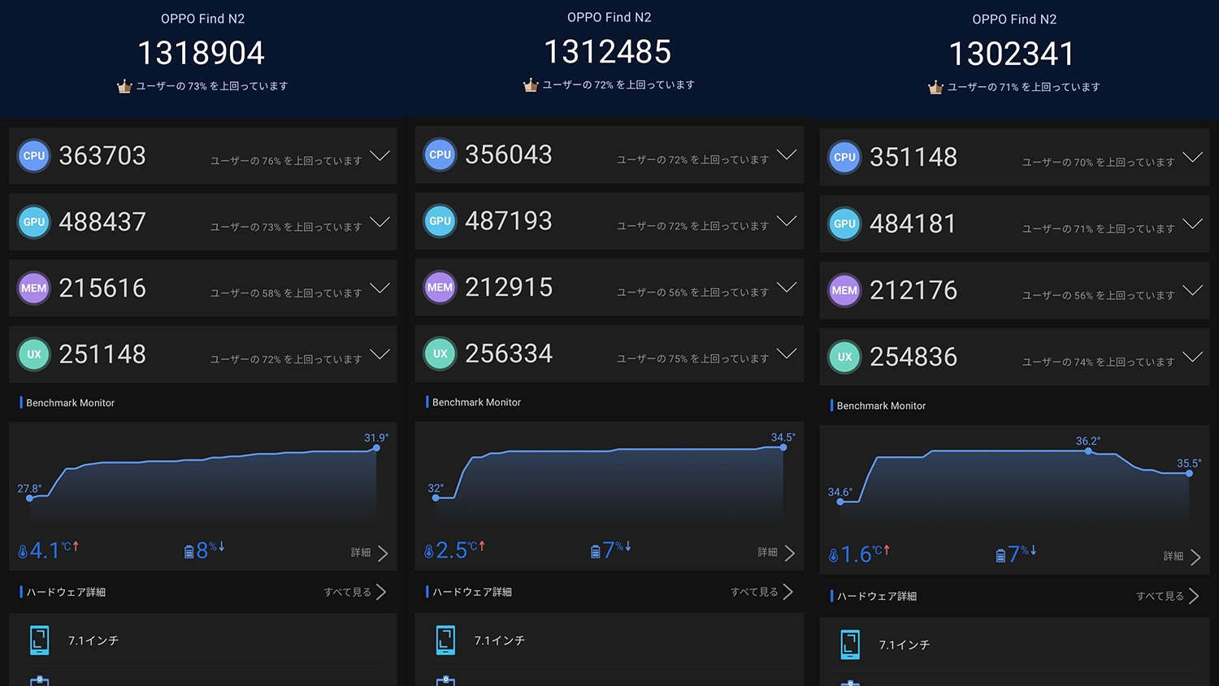Open すべて見る in the middle panel hardware section
This screenshot has height=686, width=1219.
[762, 592]
